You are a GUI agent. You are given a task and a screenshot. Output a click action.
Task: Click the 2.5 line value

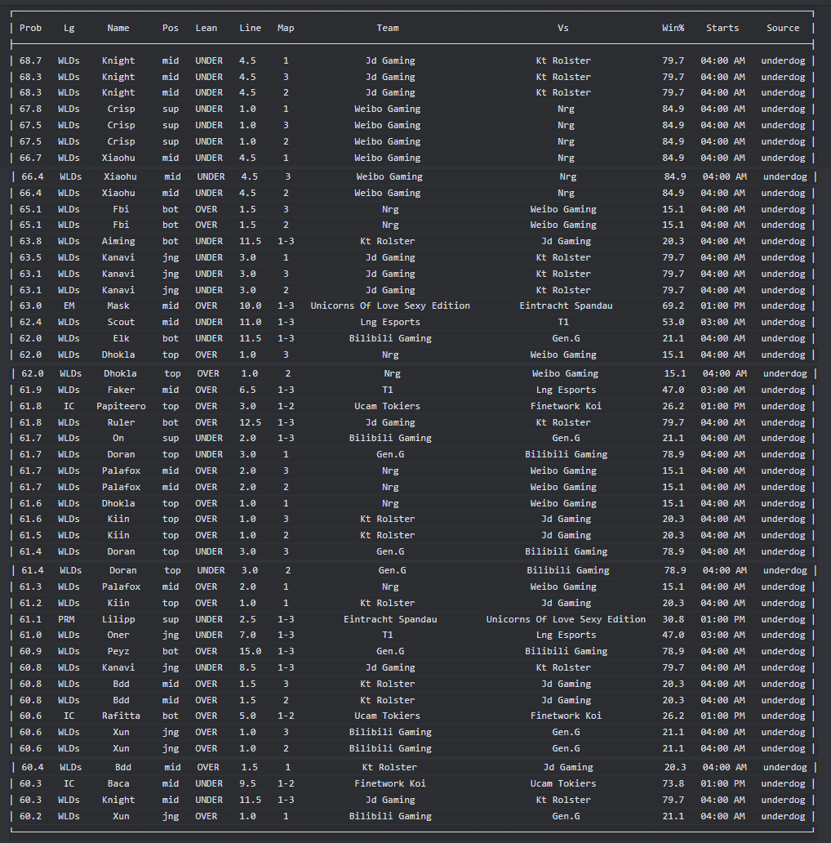[247, 619]
